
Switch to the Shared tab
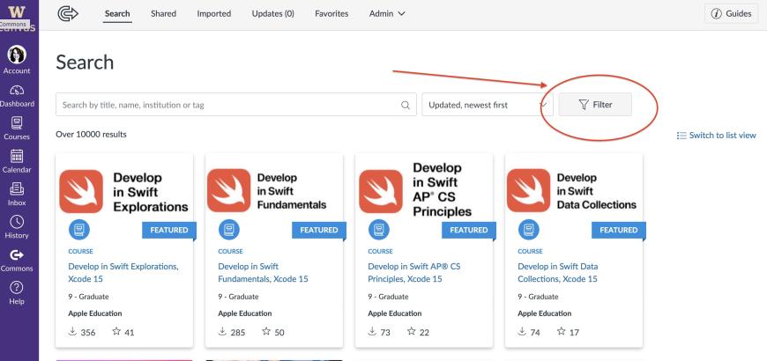point(163,14)
